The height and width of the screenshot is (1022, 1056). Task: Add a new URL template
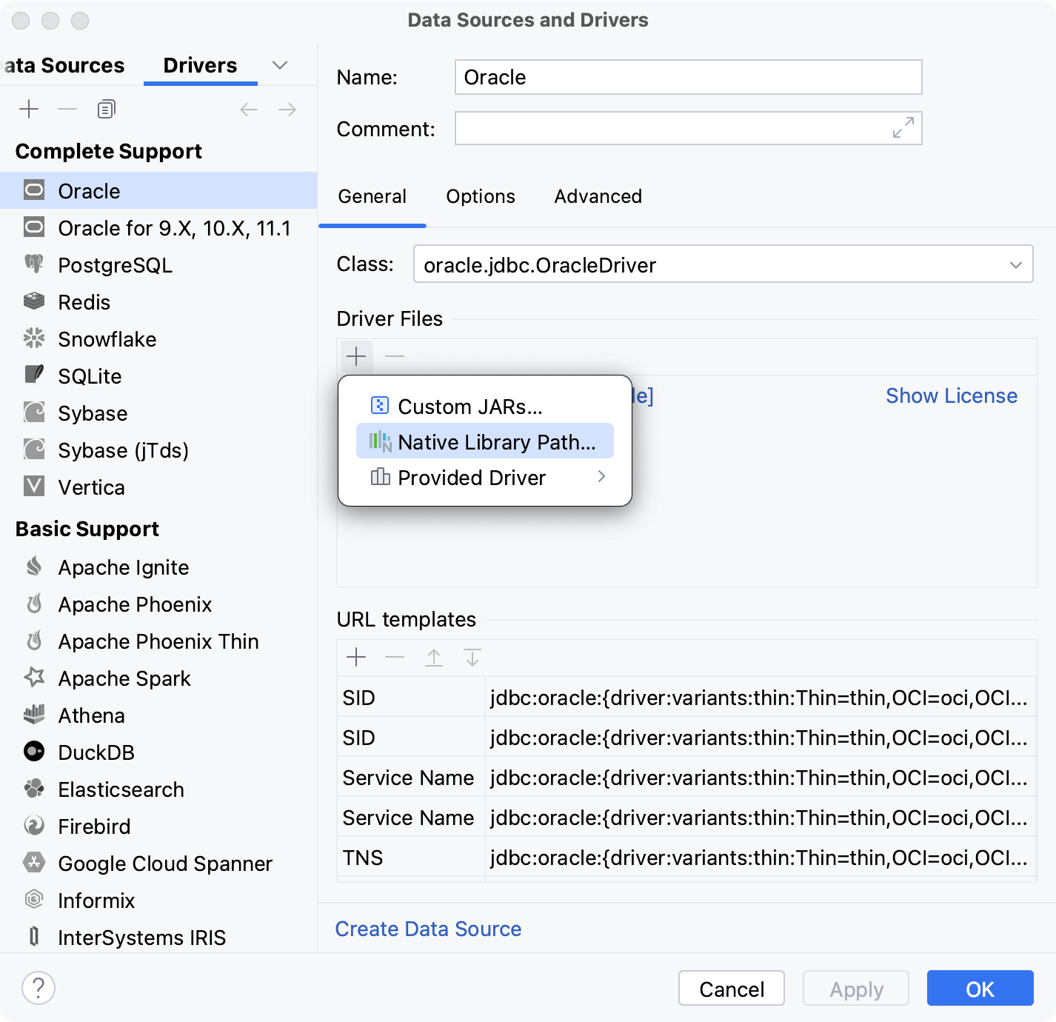pyautogui.click(x=356, y=657)
